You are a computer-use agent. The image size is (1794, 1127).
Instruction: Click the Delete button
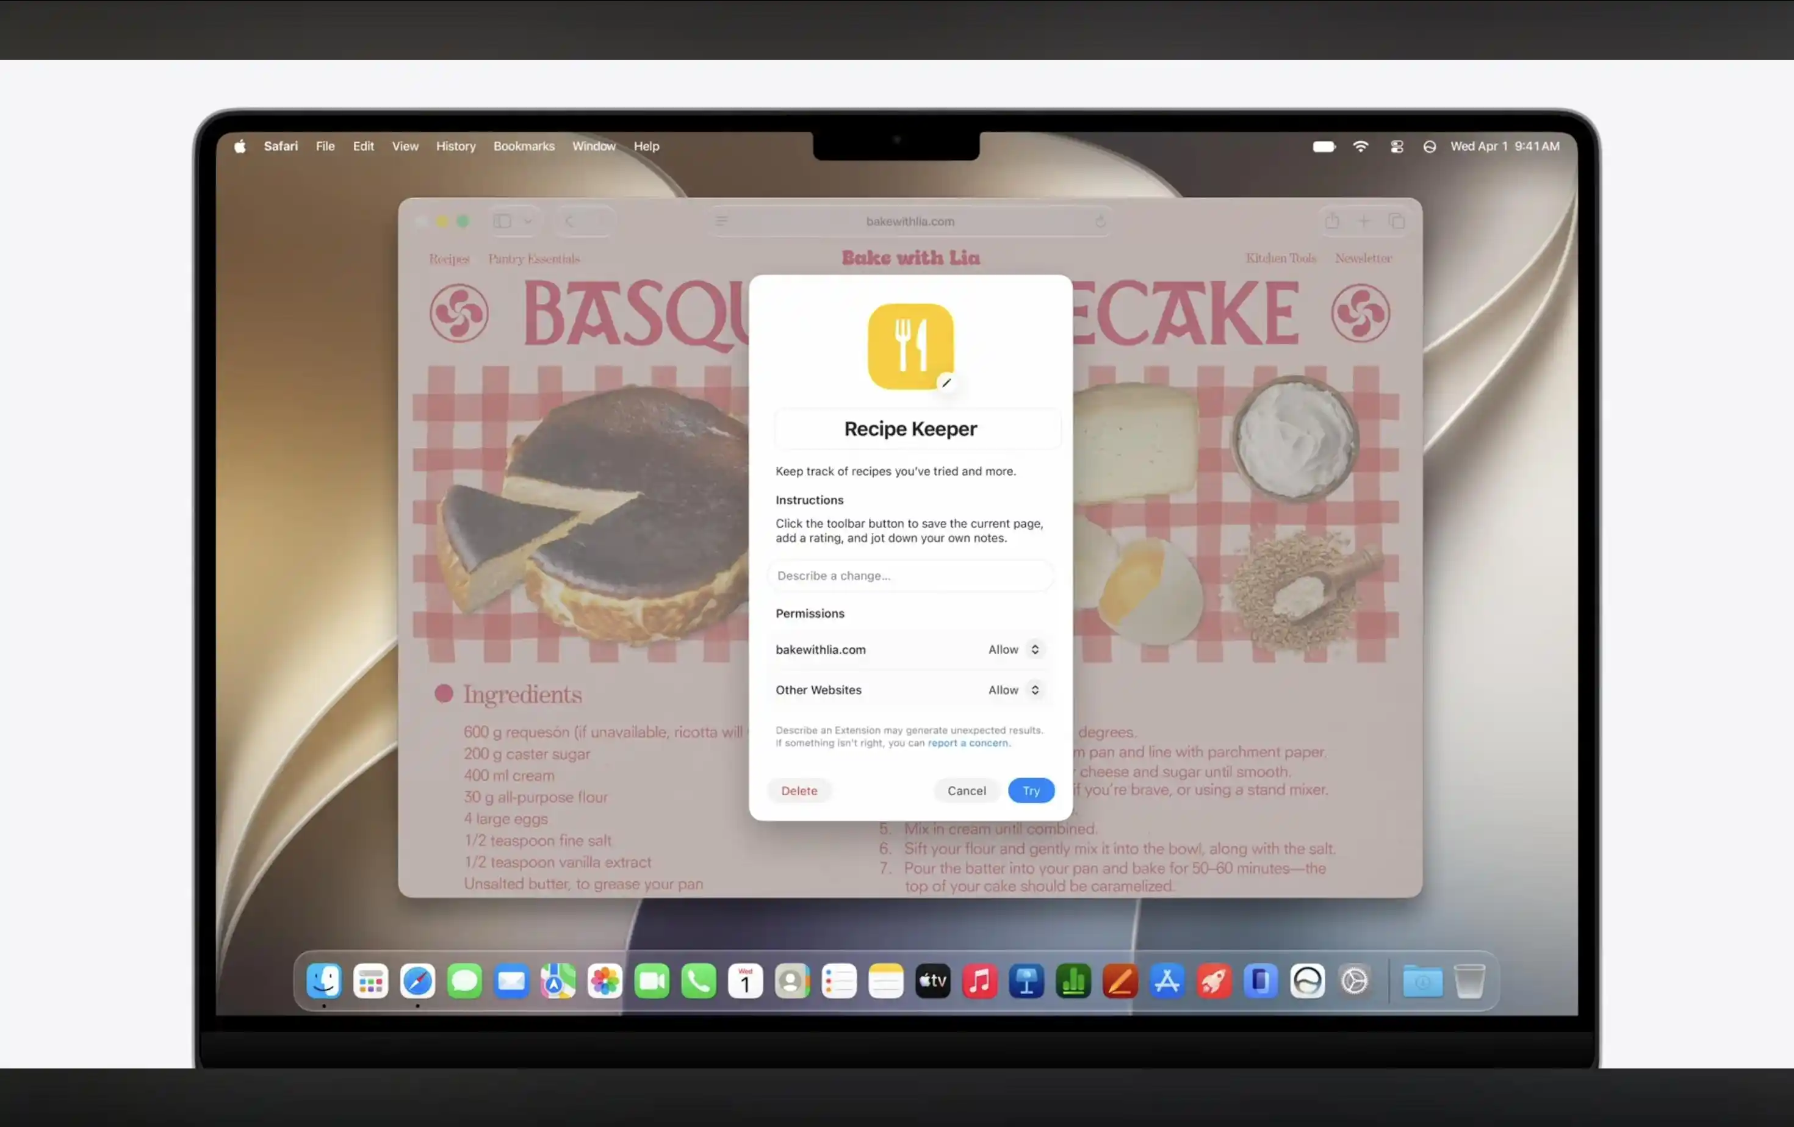click(x=799, y=790)
